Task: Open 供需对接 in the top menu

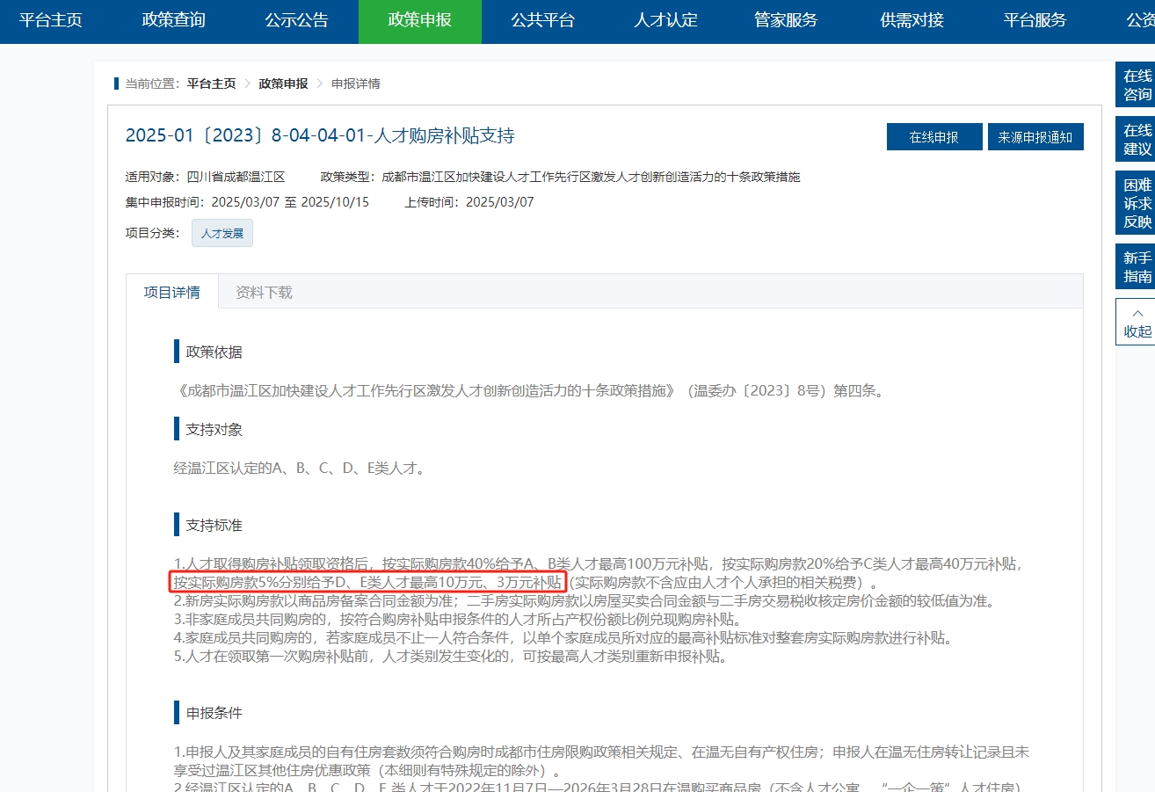Action: 912,20
